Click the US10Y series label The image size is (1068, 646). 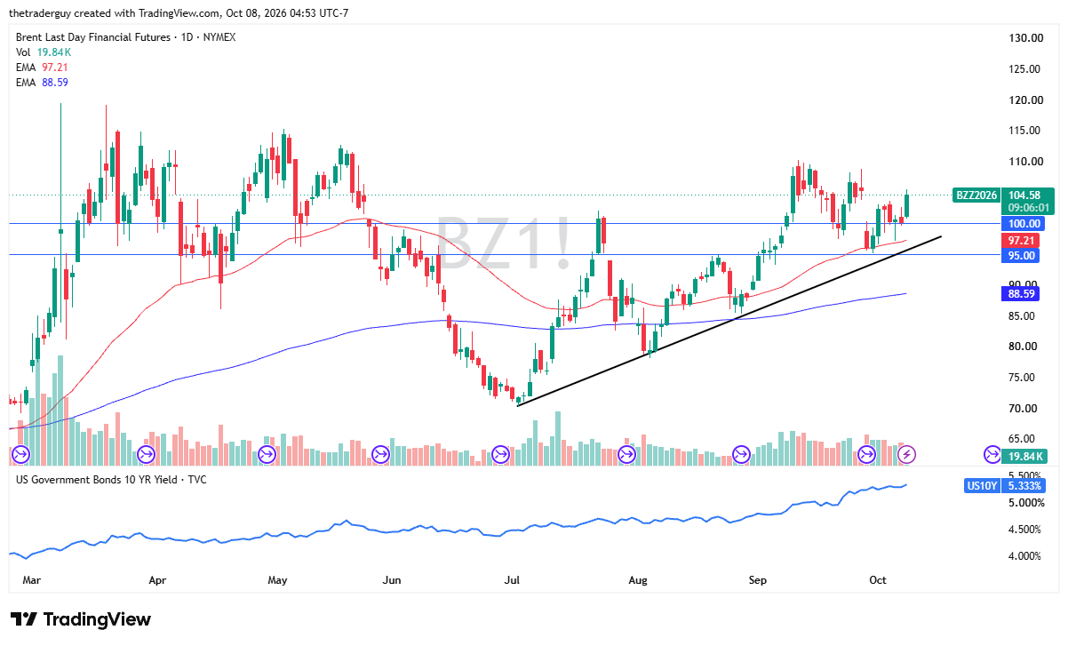coord(981,486)
